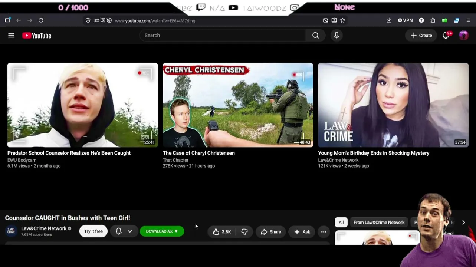476x267 pixels.
Task: Open the YouTube notifications bell
Action: coord(446,35)
